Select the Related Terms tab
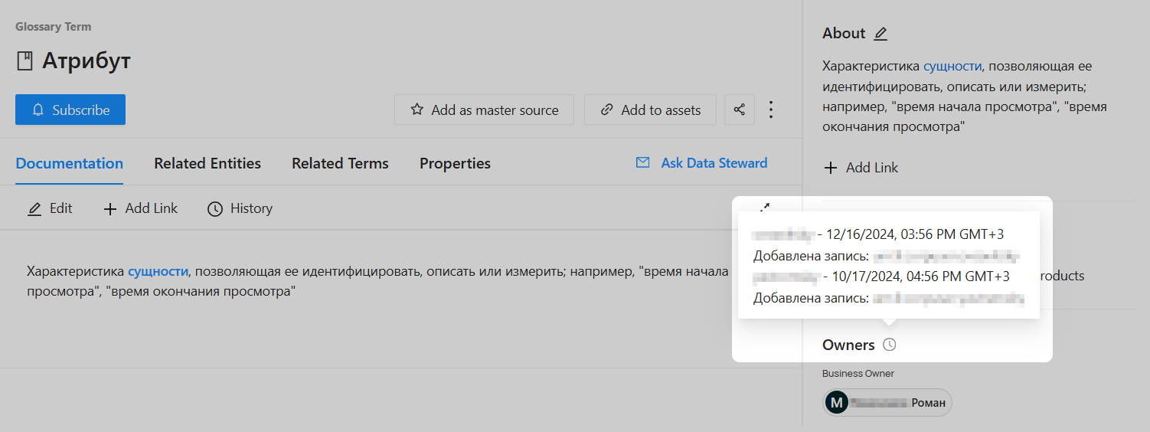The width and height of the screenshot is (1150, 432). [x=340, y=163]
